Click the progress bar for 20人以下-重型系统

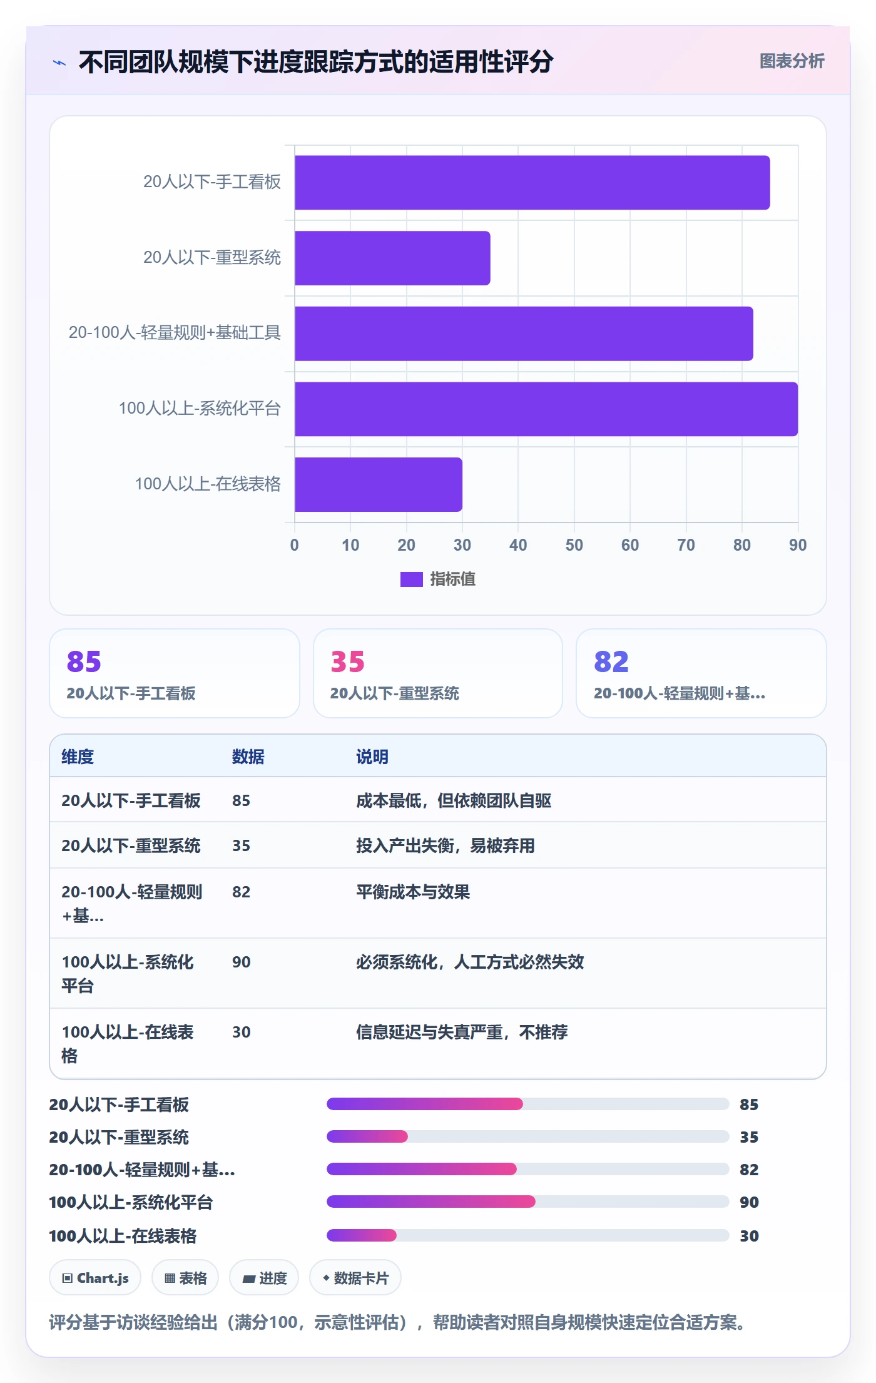click(528, 1136)
